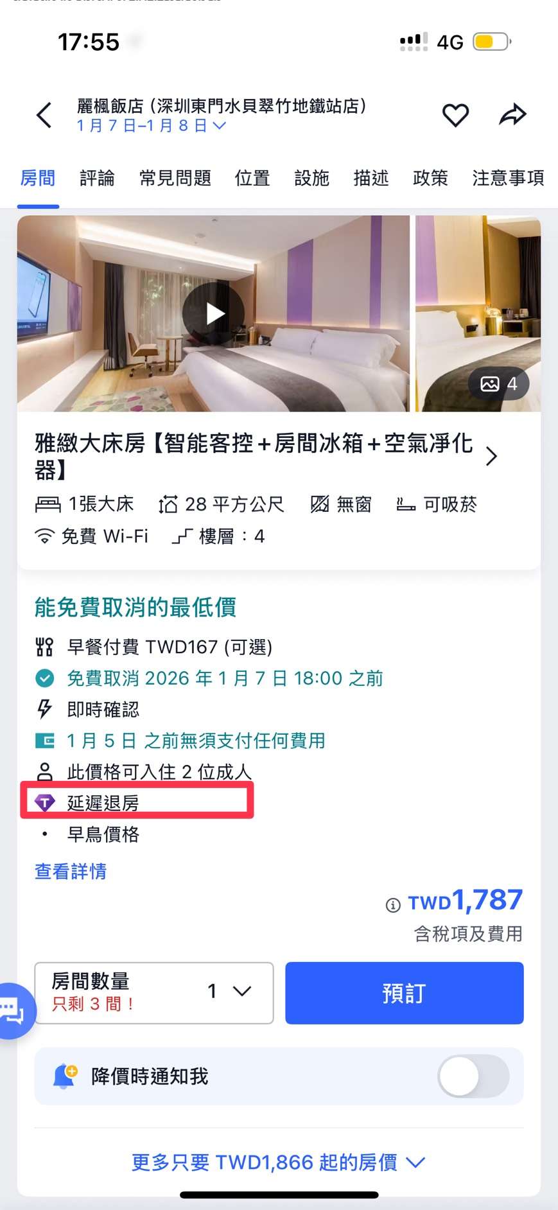Screen dimensions: 558x1210
Task: Open the chat support bubble icon
Action: 14,1011
